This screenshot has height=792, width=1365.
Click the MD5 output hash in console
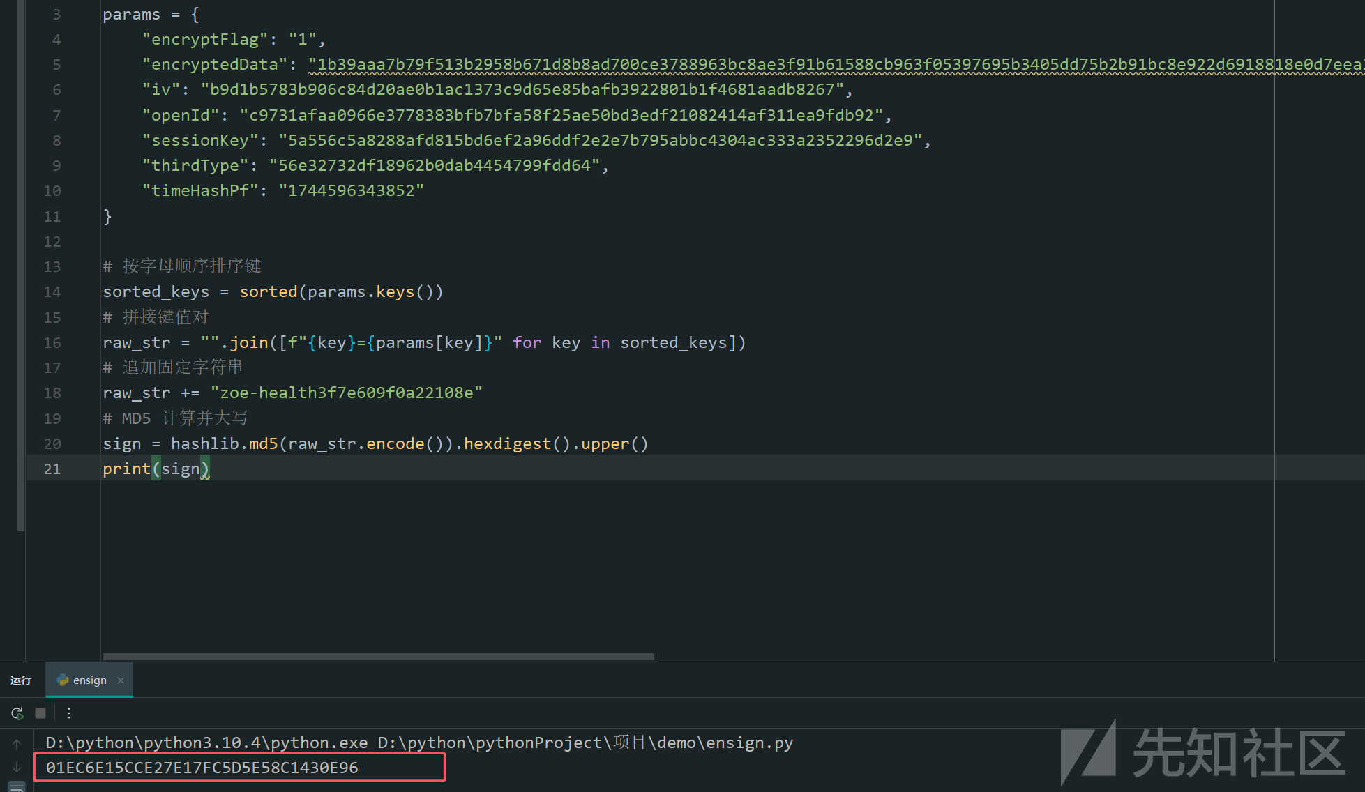coord(202,768)
